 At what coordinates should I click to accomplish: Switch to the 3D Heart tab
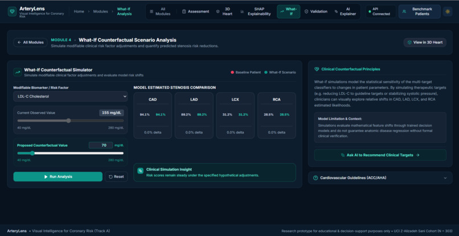click(x=224, y=11)
